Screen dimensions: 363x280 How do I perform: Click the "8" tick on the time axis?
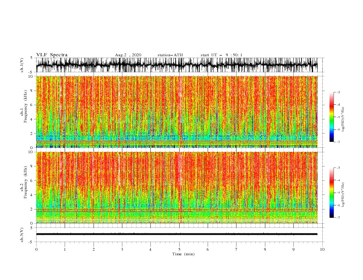265,249
